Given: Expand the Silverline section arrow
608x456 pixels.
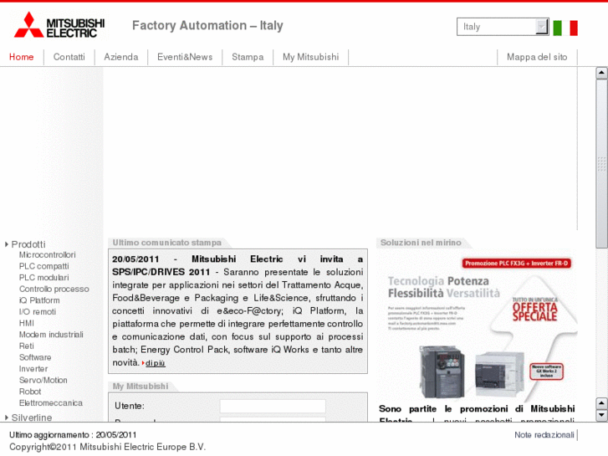Looking at the screenshot, I should (7, 418).
